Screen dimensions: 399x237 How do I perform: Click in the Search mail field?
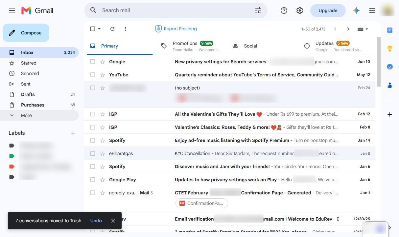pos(176,10)
